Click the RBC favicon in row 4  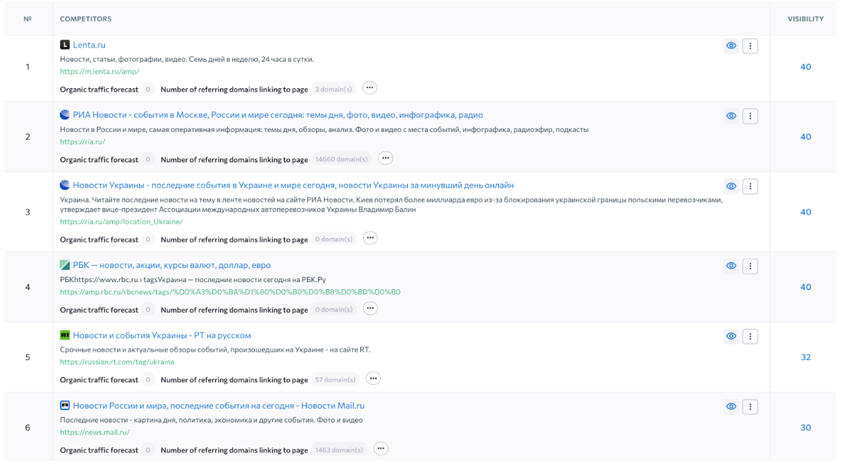click(x=65, y=266)
